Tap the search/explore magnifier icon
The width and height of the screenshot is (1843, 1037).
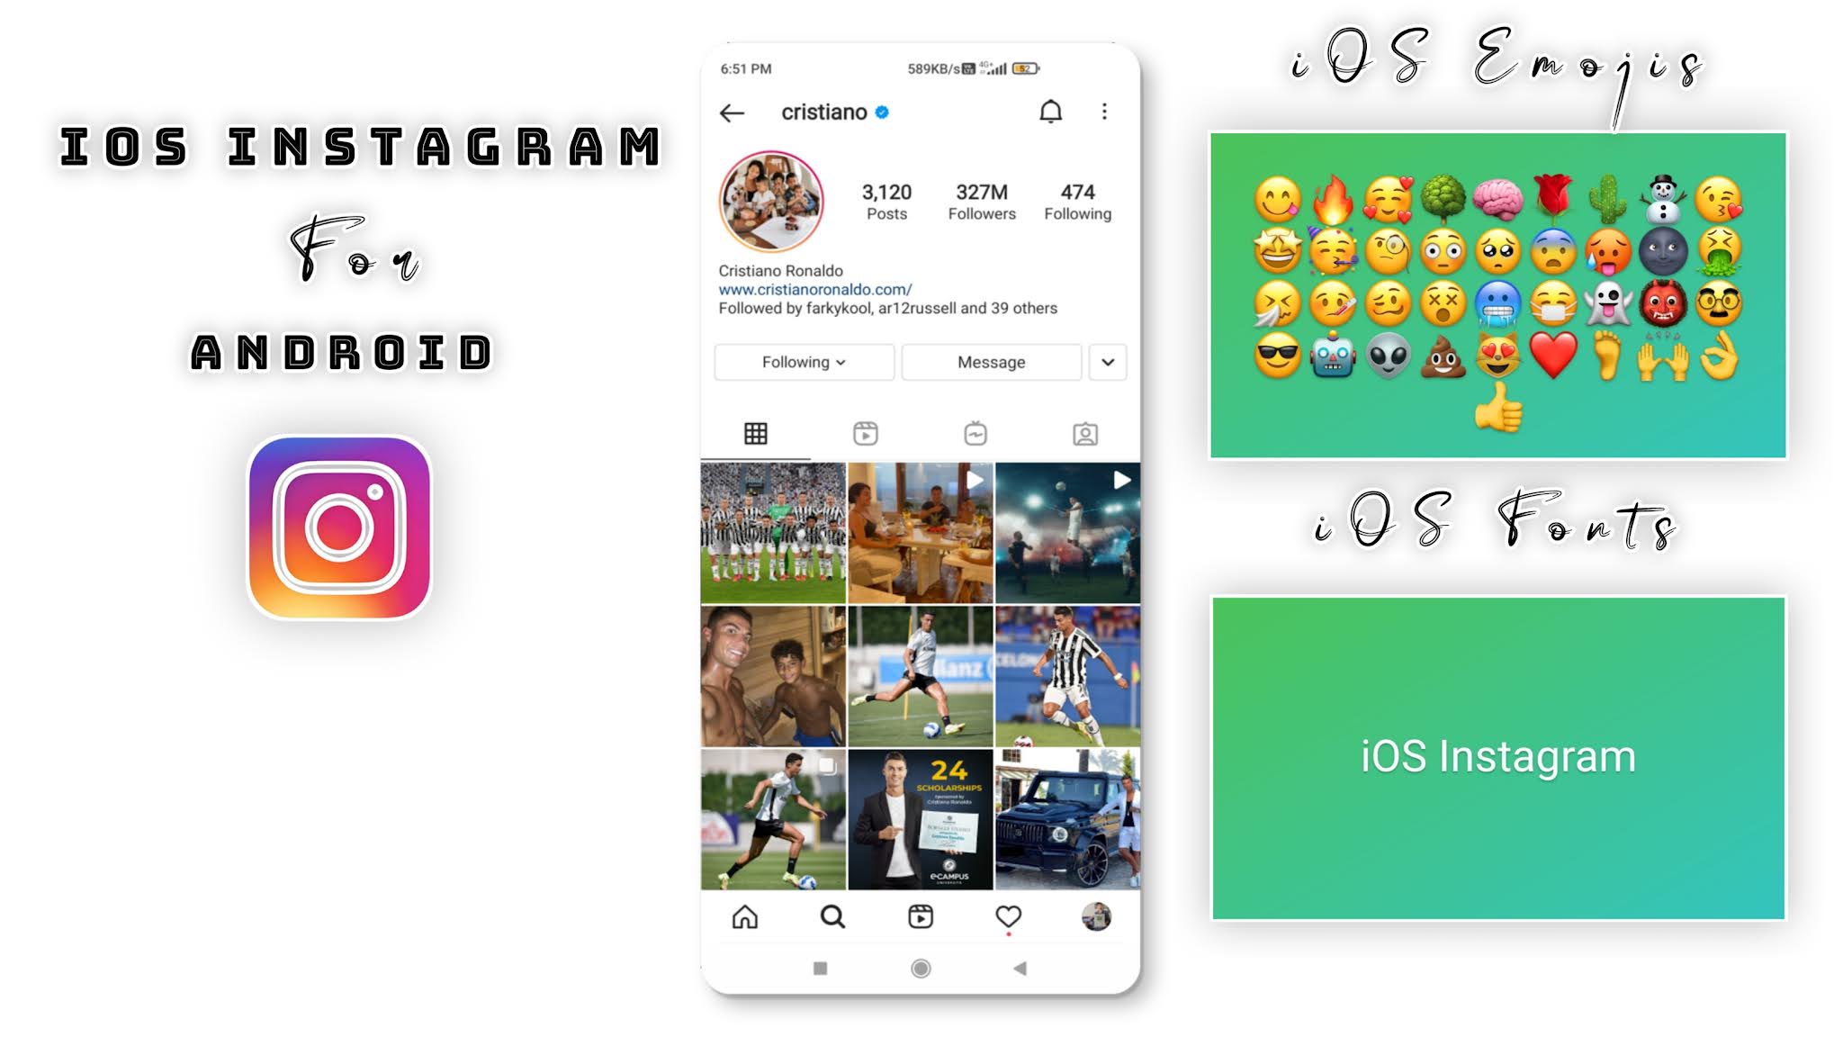click(833, 915)
